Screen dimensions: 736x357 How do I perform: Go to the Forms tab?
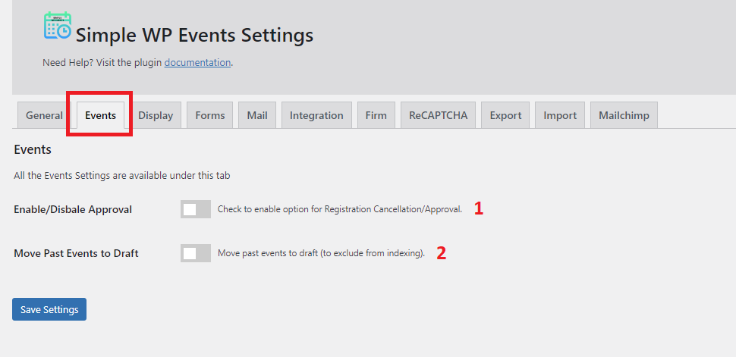pyautogui.click(x=210, y=115)
